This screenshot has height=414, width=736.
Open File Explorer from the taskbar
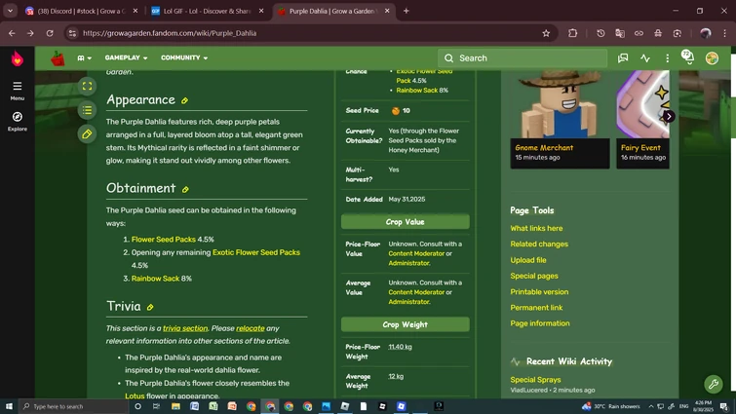tap(175, 406)
